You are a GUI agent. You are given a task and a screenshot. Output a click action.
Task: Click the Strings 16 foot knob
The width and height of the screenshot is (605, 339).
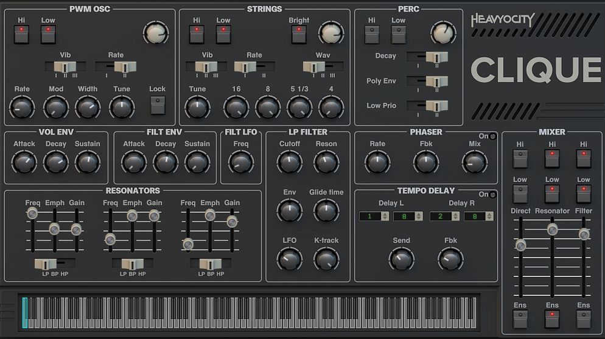point(236,108)
